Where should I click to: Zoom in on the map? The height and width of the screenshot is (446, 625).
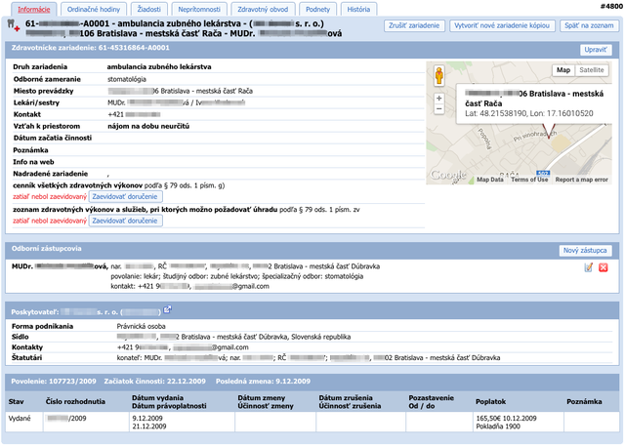tap(438, 98)
